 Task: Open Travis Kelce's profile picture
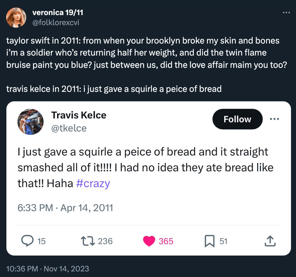point(31,122)
